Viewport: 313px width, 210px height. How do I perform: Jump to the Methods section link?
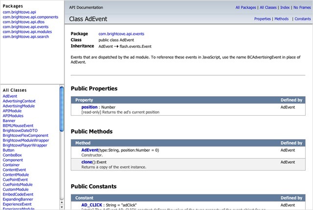tap(282, 19)
